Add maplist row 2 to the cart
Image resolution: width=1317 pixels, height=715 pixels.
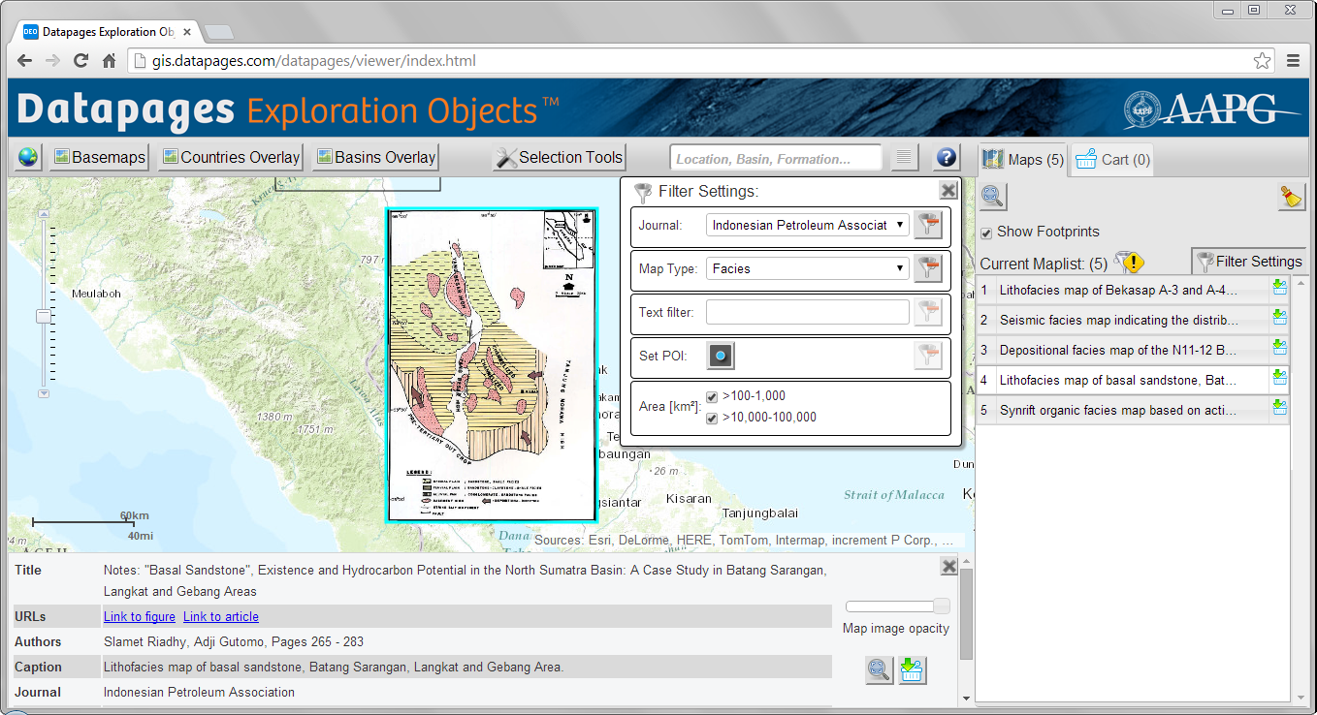coord(1279,319)
